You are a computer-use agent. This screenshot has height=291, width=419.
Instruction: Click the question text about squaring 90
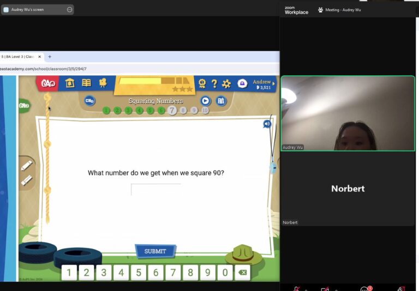click(156, 173)
